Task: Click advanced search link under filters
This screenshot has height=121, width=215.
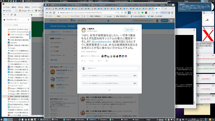Action: click(x=54, y=60)
